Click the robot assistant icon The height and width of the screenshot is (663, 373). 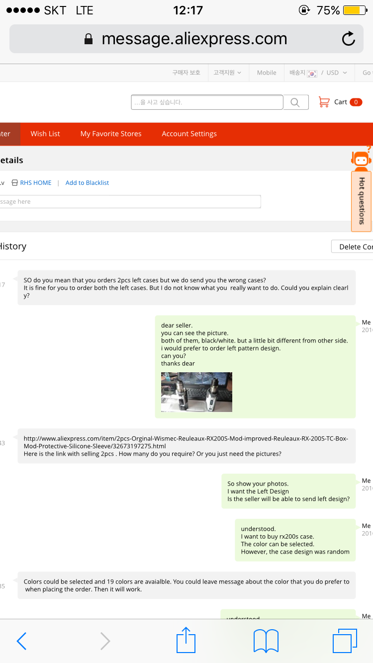[361, 158]
